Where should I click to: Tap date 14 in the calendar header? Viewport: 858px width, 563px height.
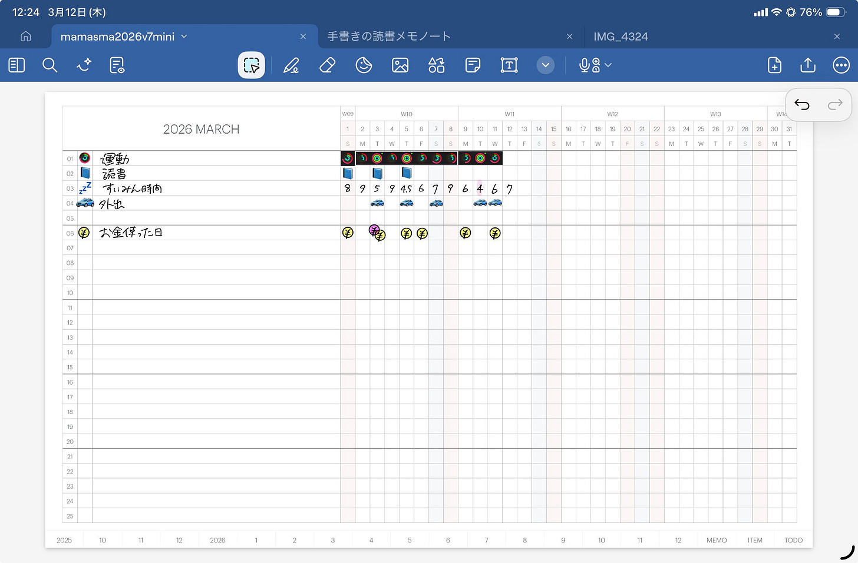click(x=539, y=129)
